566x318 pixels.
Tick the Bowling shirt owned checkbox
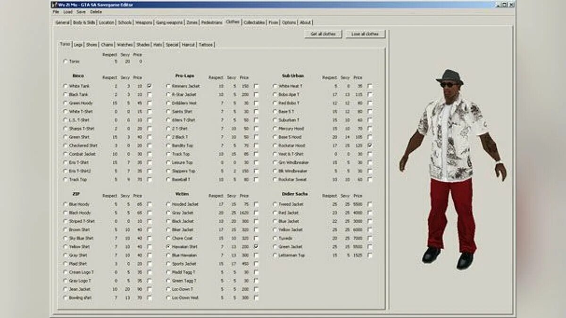point(150,298)
